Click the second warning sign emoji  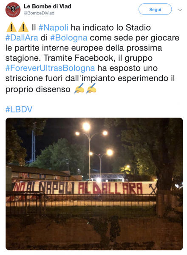click(23, 27)
